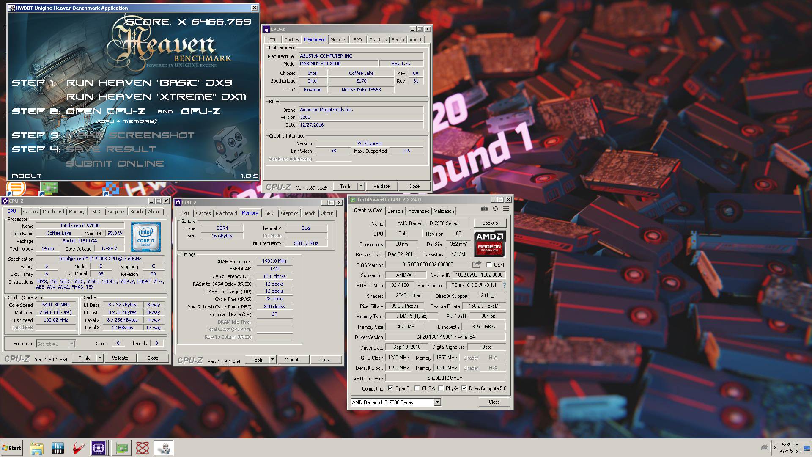Open Graphics tab in Mainboard CPU-Z window
Screen dimensions: 812x457
(378, 40)
